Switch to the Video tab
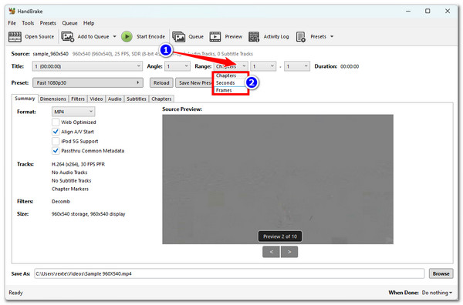 pos(96,99)
